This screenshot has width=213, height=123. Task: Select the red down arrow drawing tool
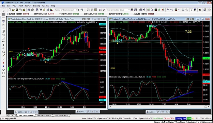(3, 63)
